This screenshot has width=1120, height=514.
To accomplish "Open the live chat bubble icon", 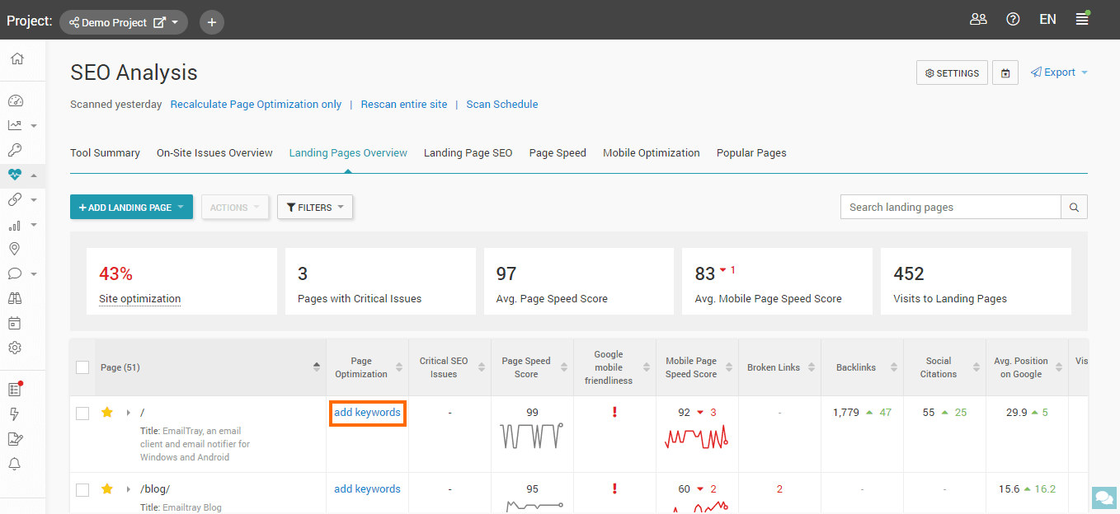I will (1103, 498).
